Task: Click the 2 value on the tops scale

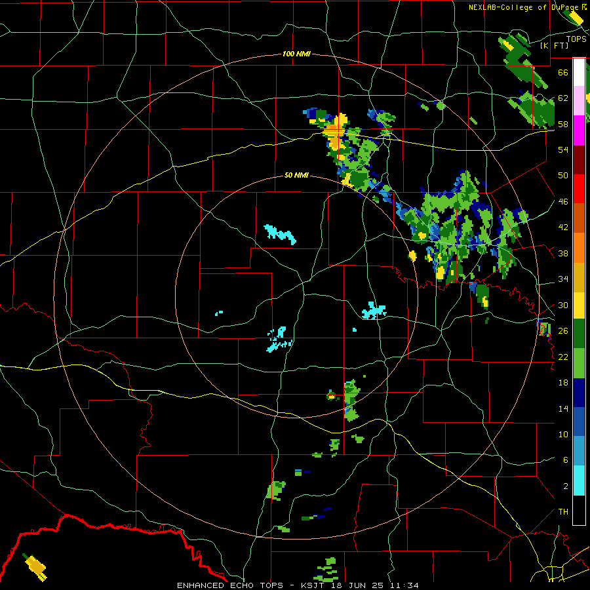Action: coord(565,486)
